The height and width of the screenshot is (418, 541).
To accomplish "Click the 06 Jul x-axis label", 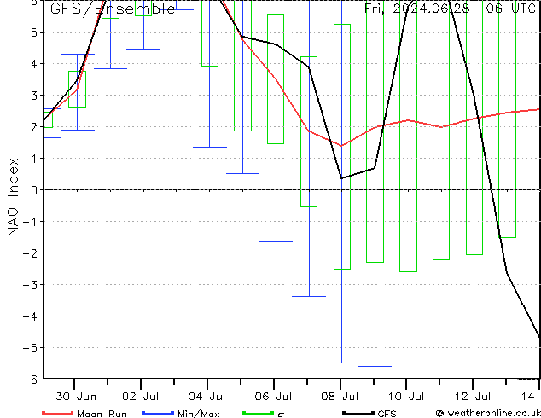I will (273, 397).
